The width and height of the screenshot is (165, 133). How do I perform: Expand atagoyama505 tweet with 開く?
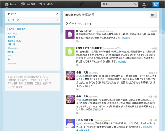[x=78, y=65]
